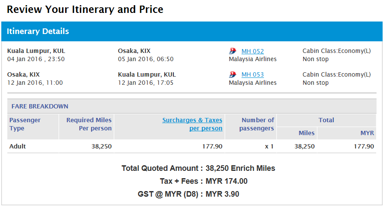The image size is (383, 207).
Task: Select the Number of passengers column header
Action: point(257,124)
